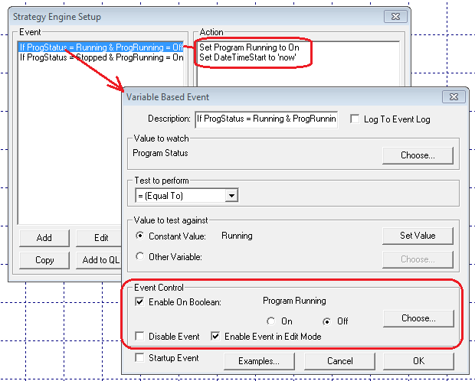Image resolution: width=475 pixels, height=381 pixels.
Task: Toggle Enable Event in Edit Mode
Action: coord(215,337)
